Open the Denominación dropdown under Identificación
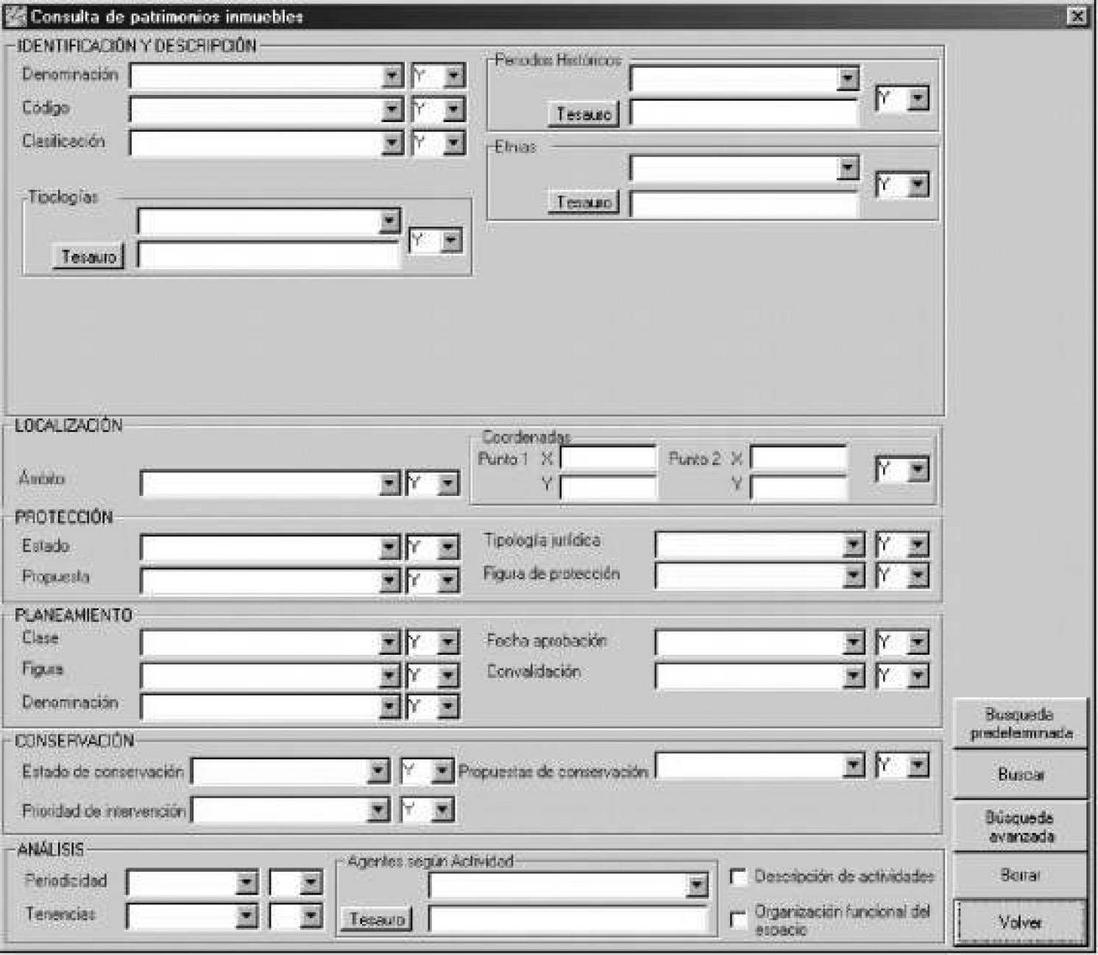 392,76
